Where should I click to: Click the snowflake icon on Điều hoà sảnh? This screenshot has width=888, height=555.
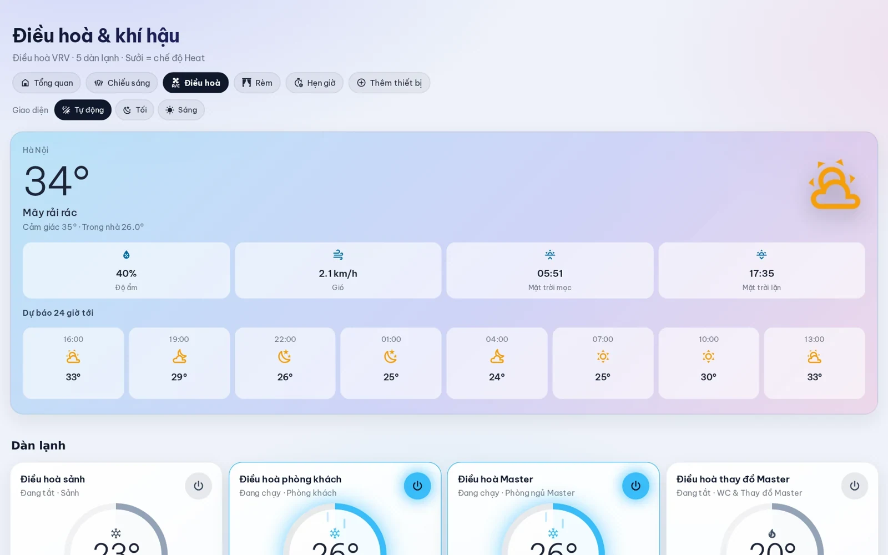pyautogui.click(x=116, y=533)
